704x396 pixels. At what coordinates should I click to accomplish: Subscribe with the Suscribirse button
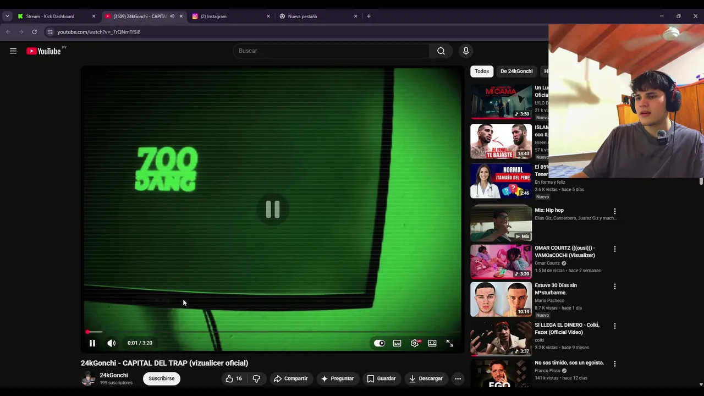tap(162, 378)
